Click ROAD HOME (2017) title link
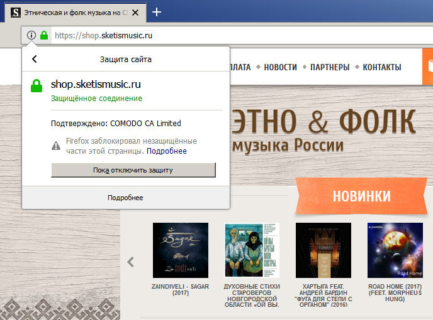The width and height of the screenshot is (433, 320). tap(395, 293)
